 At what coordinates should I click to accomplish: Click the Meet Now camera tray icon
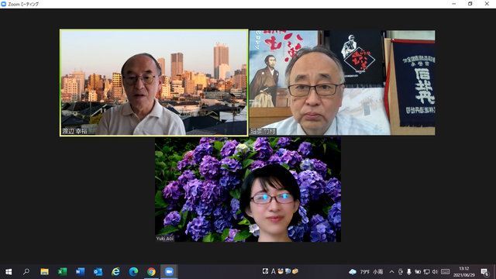pos(401,272)
